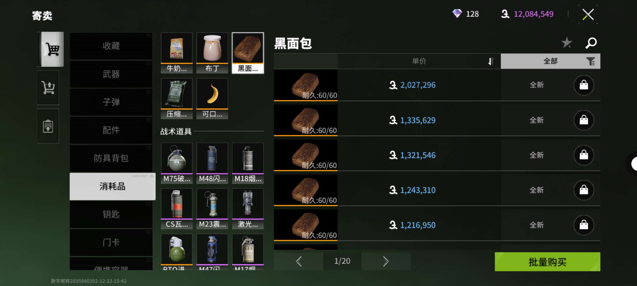The height and width of the screenshot is (286, 637).
Task: Go to next page arrow
Action: click(x=386, y=261)
